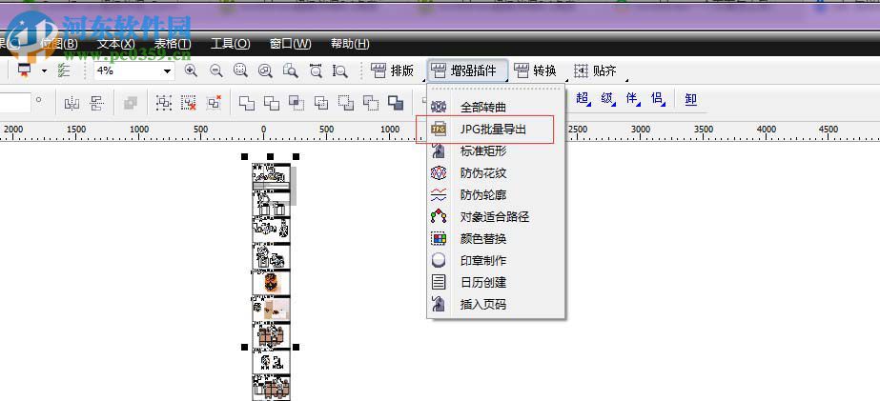Viewport: 880px width, 401px height.
Task: Trim the selected shapes
Action: (272, 103)
